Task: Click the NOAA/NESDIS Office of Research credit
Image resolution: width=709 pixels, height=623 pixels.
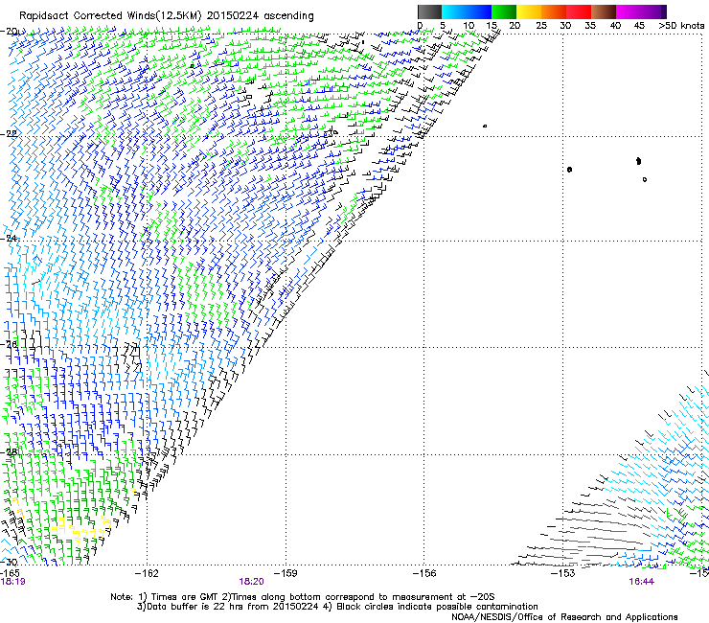Action: pyautogui.click(x=564, y=617)
